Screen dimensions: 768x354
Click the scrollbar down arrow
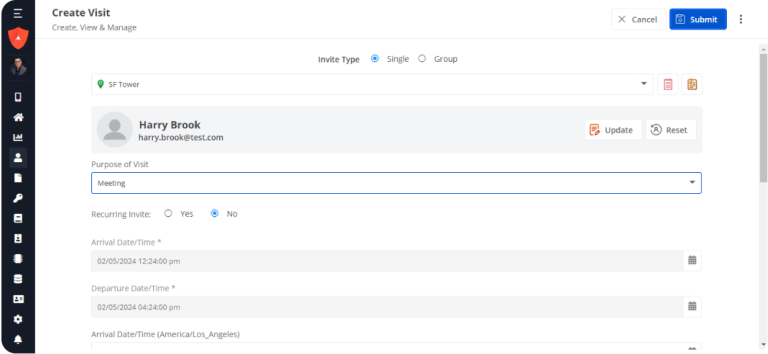pyautogui.click(x=763, y=344)
